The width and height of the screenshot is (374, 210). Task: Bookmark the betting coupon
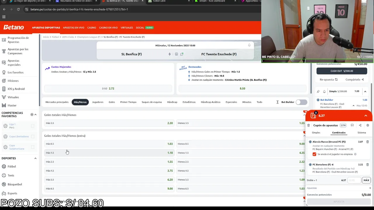pos(352,125)
